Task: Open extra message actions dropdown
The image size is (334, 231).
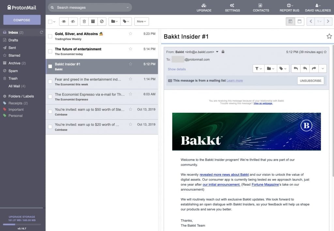Action: pos(323,68)
